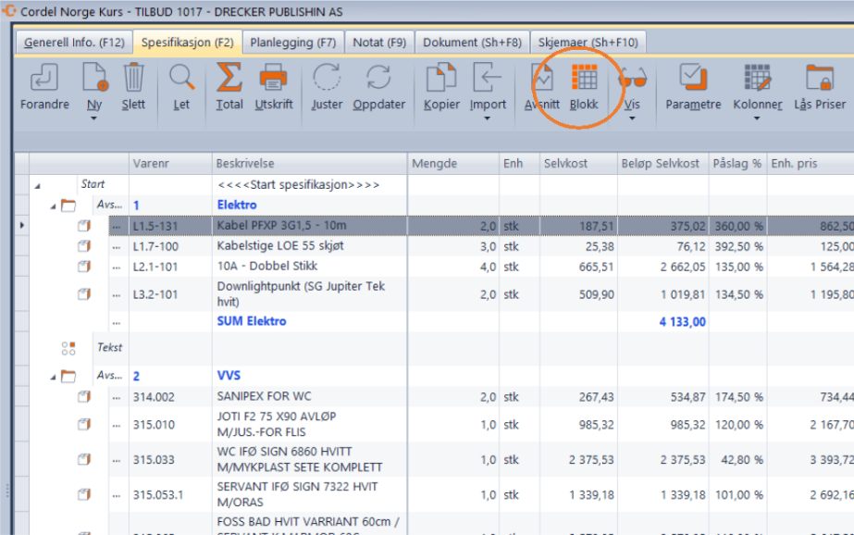Viewport: 854px width, 535px height.
Task: Open search with the Let magnifier
Action: [181, 78]
